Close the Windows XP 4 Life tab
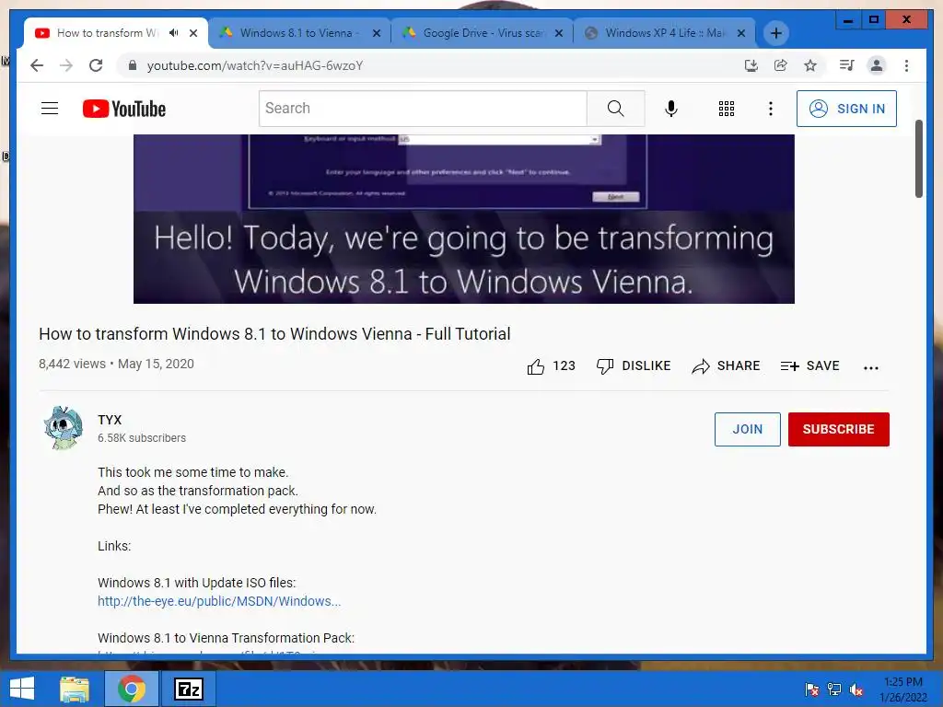Viewport: 943px width, 707px height. click(741, 33)
